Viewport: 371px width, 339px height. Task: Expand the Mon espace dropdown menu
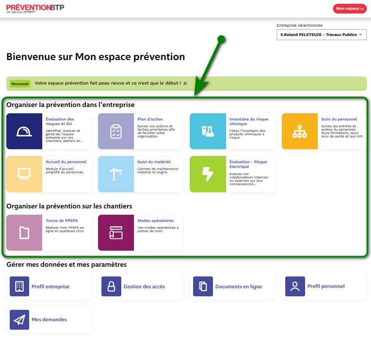(350, 8)
